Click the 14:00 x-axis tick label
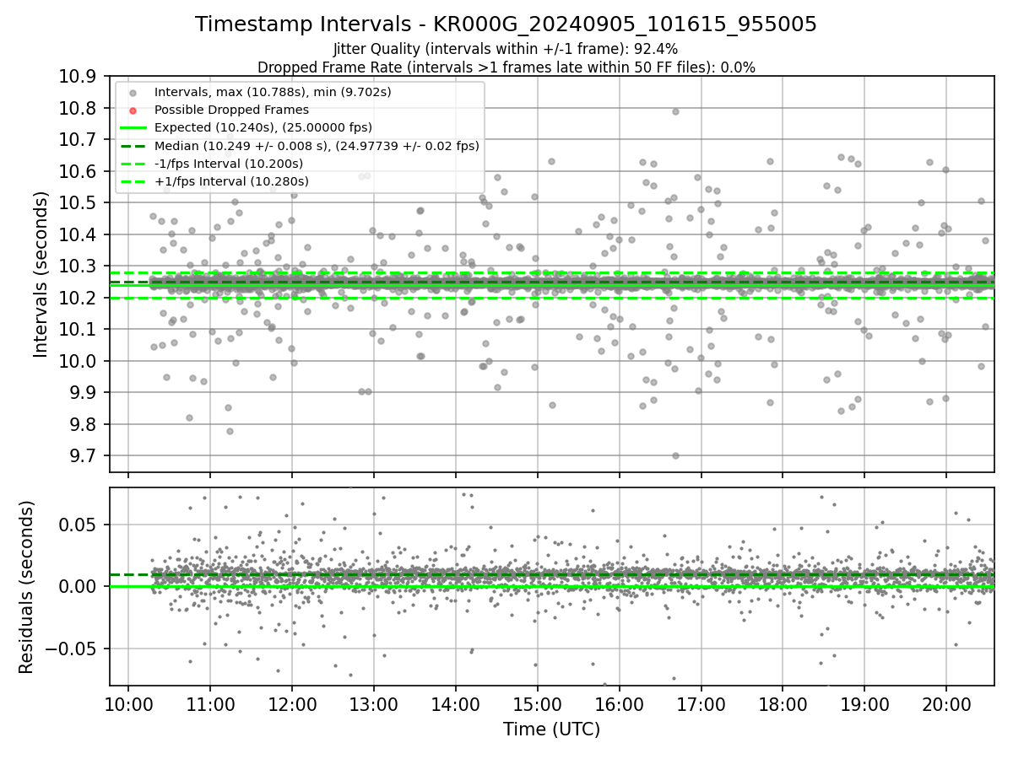This screenshot has height=759, width=1013. pyautogui.click(x=456, y=704)
